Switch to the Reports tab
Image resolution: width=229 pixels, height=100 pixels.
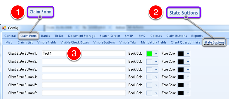[x=197, y=36]
